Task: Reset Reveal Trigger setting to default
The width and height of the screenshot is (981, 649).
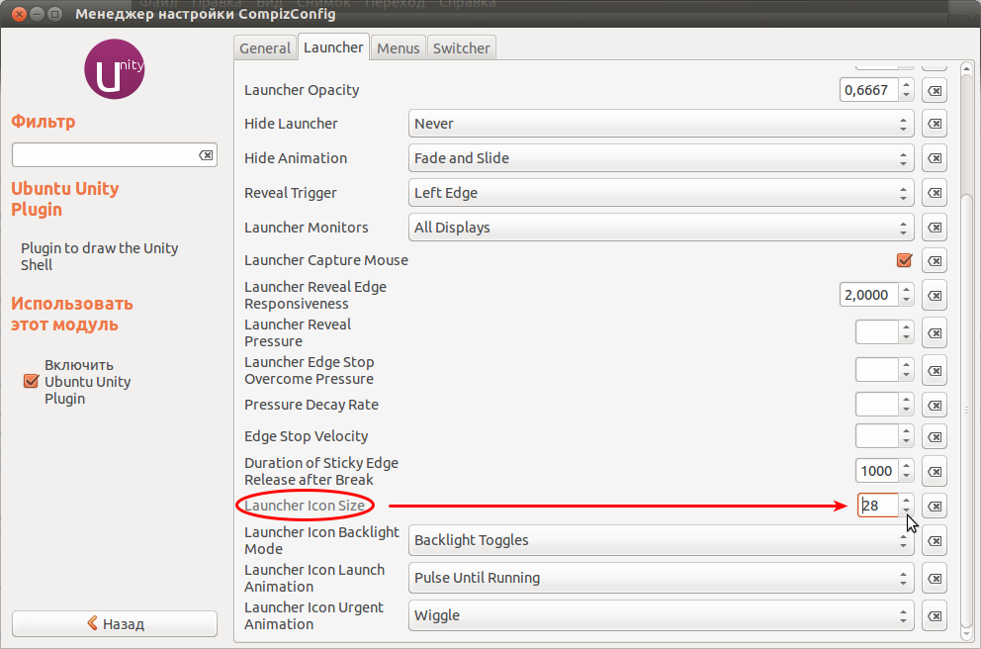Action: click(x=935, y=193)
